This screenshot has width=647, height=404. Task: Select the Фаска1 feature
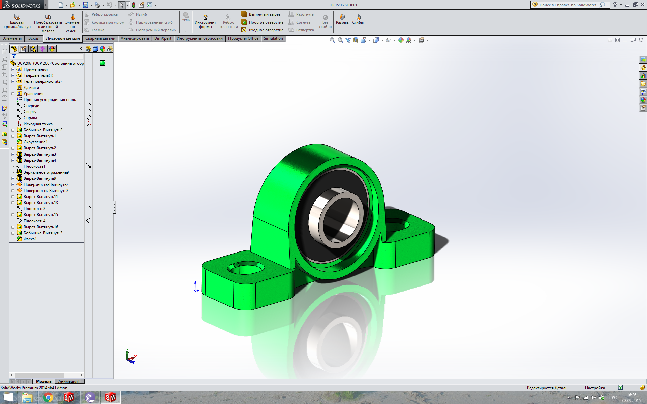coord(27,239)
